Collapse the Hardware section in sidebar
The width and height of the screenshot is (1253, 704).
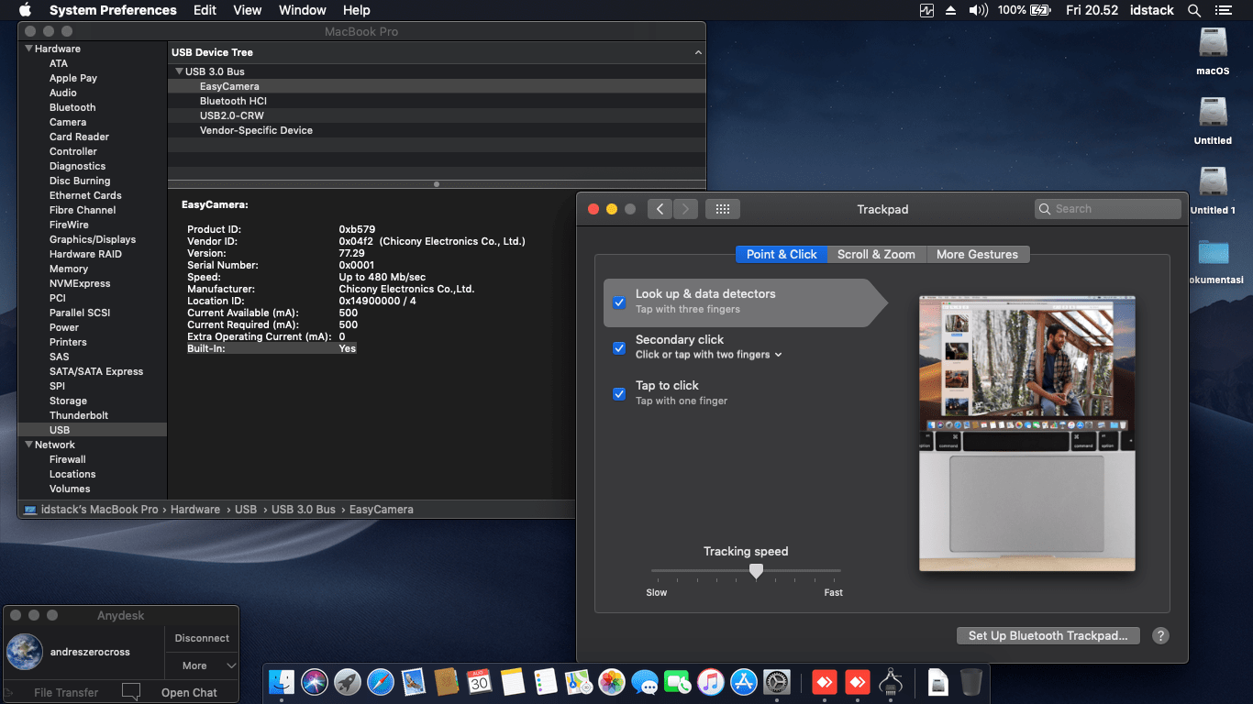28,49
